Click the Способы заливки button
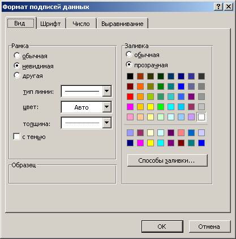Viewport: 236px width, 239px height. pyautogui.click(x=168, y=160)
